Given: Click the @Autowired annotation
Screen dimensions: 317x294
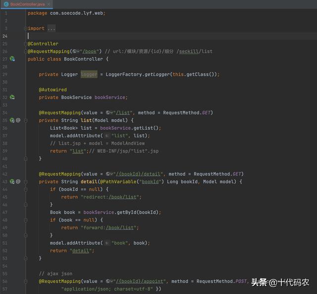Looking at the screenshot, I should pyautogui.click(x=53, y=90).
